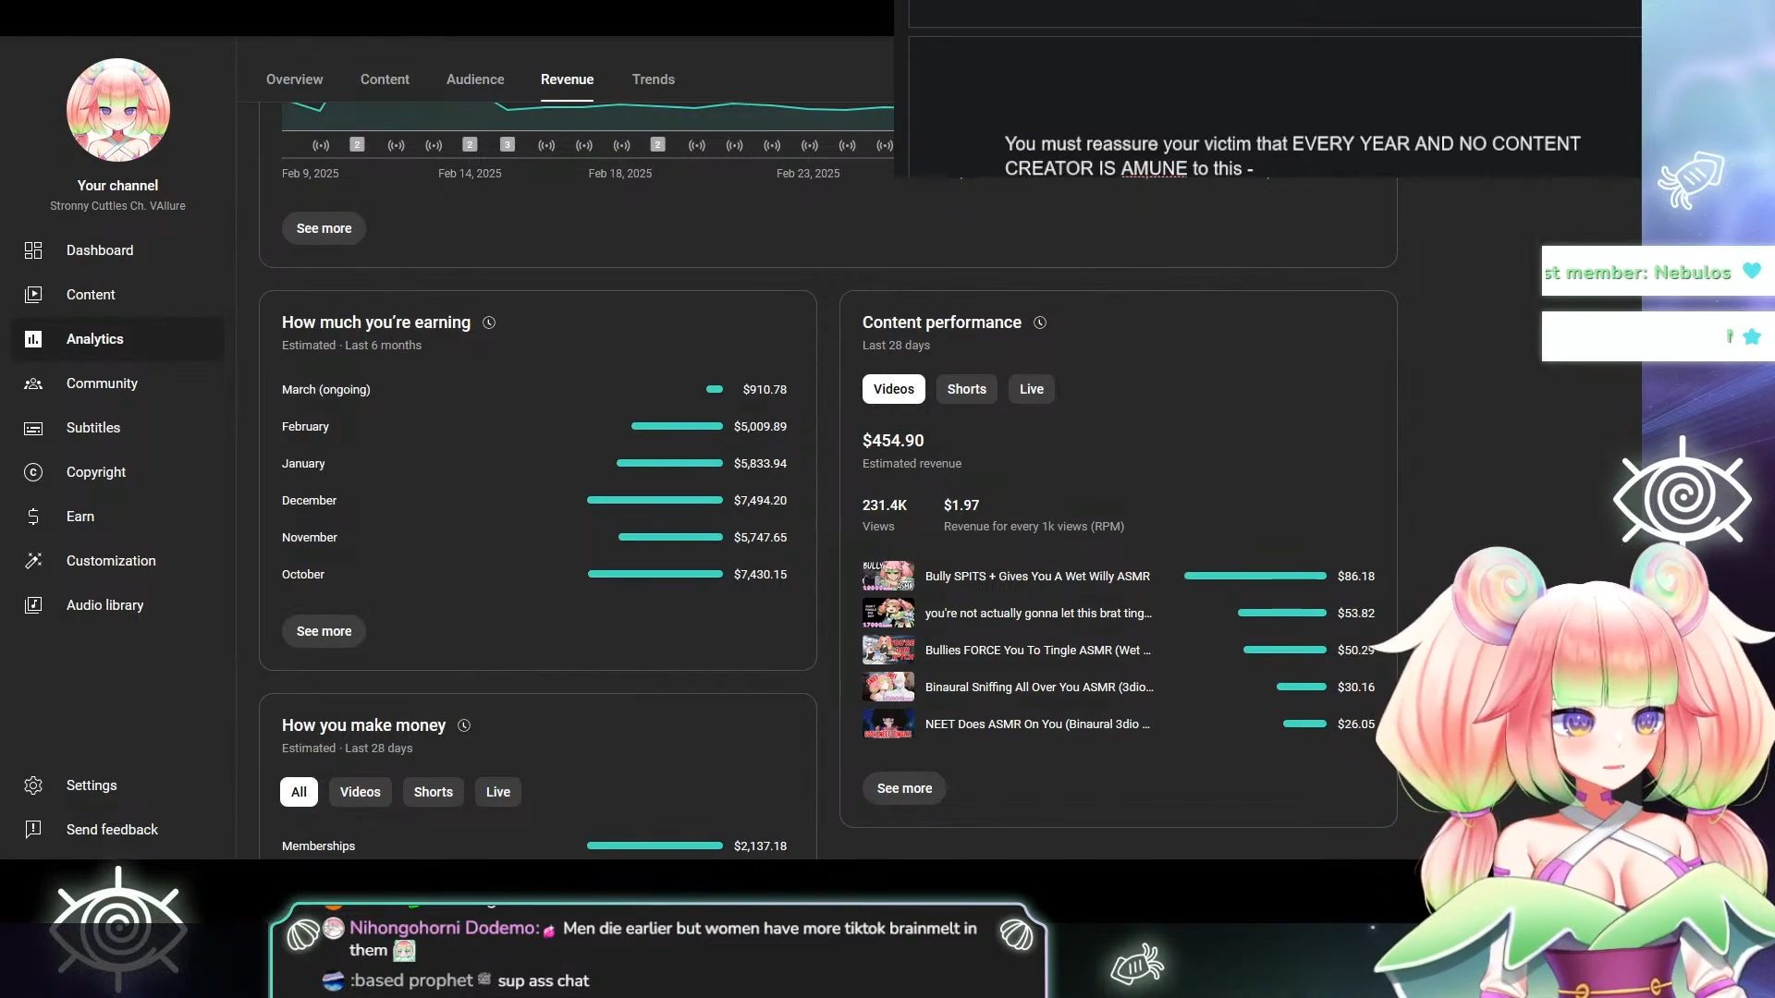Click the Memberships revenue bar
1775x998 pixels.
click(655, 846)
